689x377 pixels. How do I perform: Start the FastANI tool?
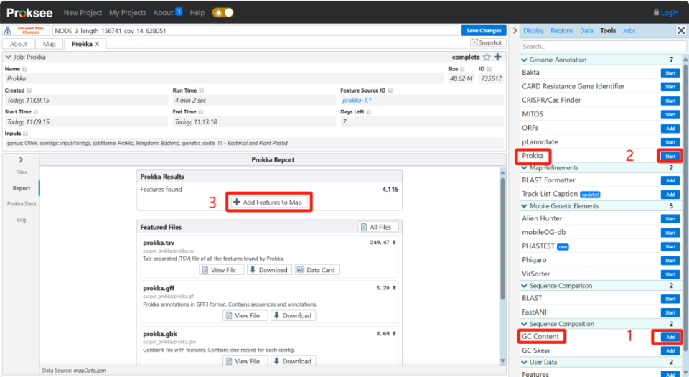670,312
